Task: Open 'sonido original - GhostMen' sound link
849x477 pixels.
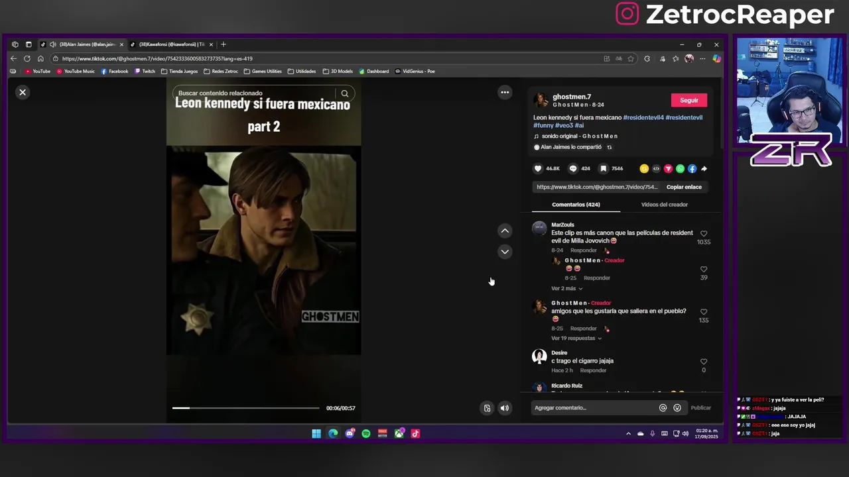Action: click(x=579, y=136)
